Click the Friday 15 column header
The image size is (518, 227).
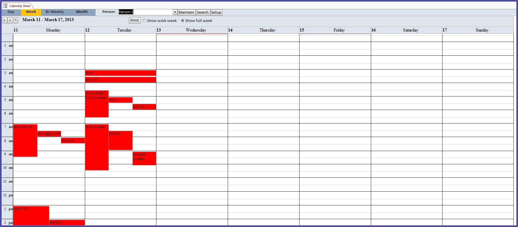(335, 30)
